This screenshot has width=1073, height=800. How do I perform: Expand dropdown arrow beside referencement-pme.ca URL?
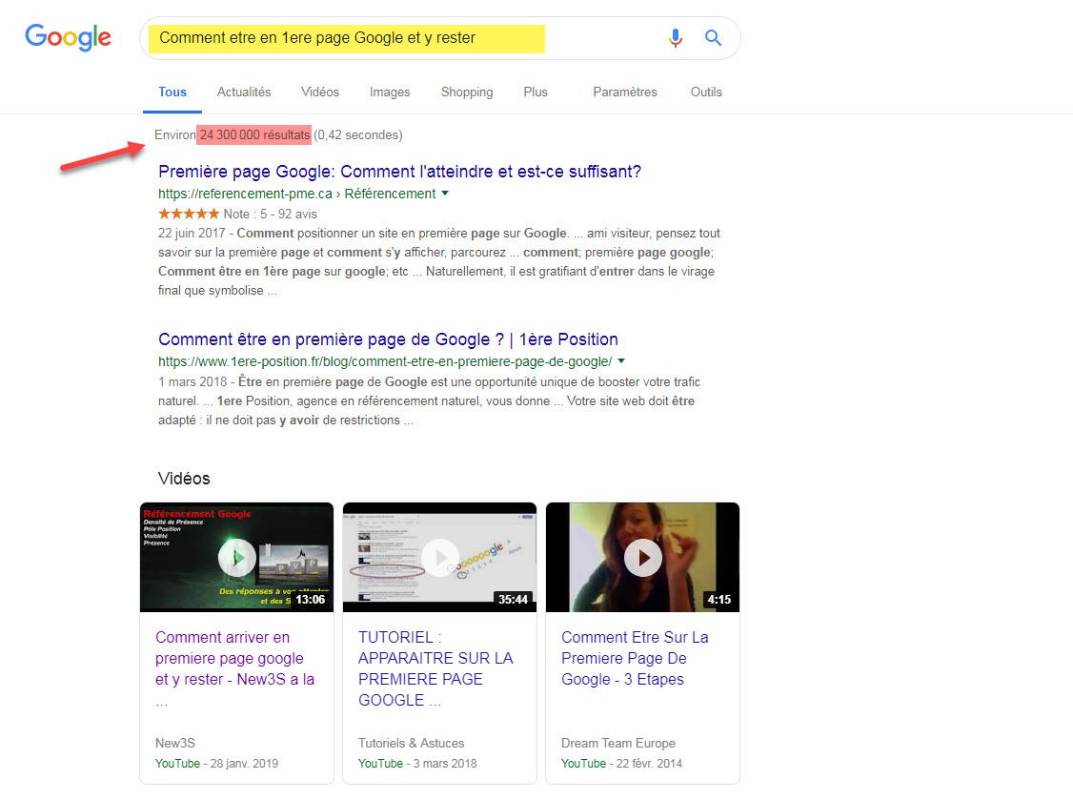[445, 194]
